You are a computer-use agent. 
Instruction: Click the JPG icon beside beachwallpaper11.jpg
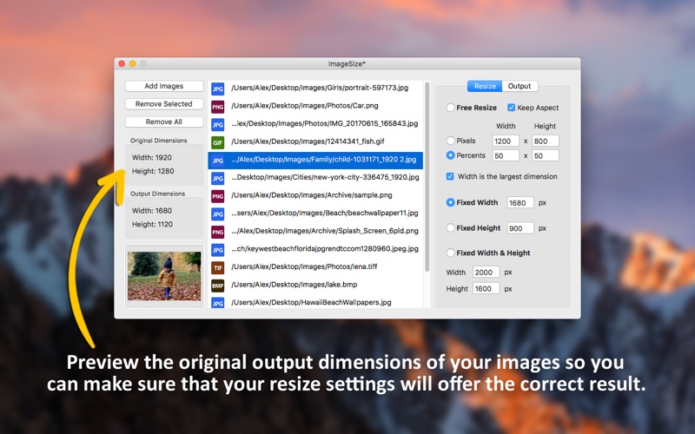[218, 214]
